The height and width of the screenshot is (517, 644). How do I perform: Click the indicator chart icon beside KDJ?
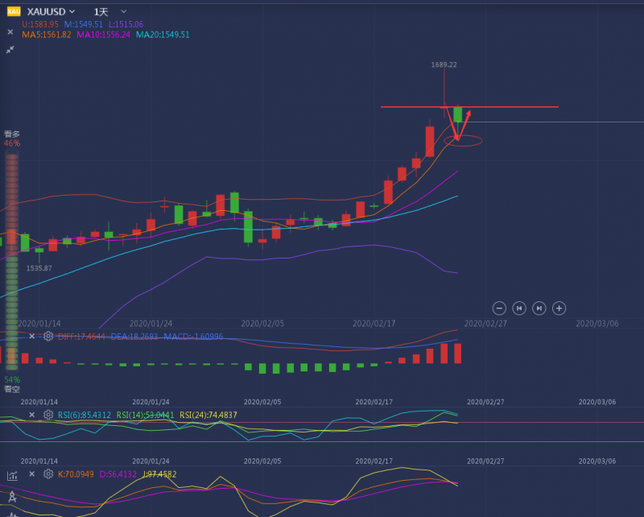point(12,476)
